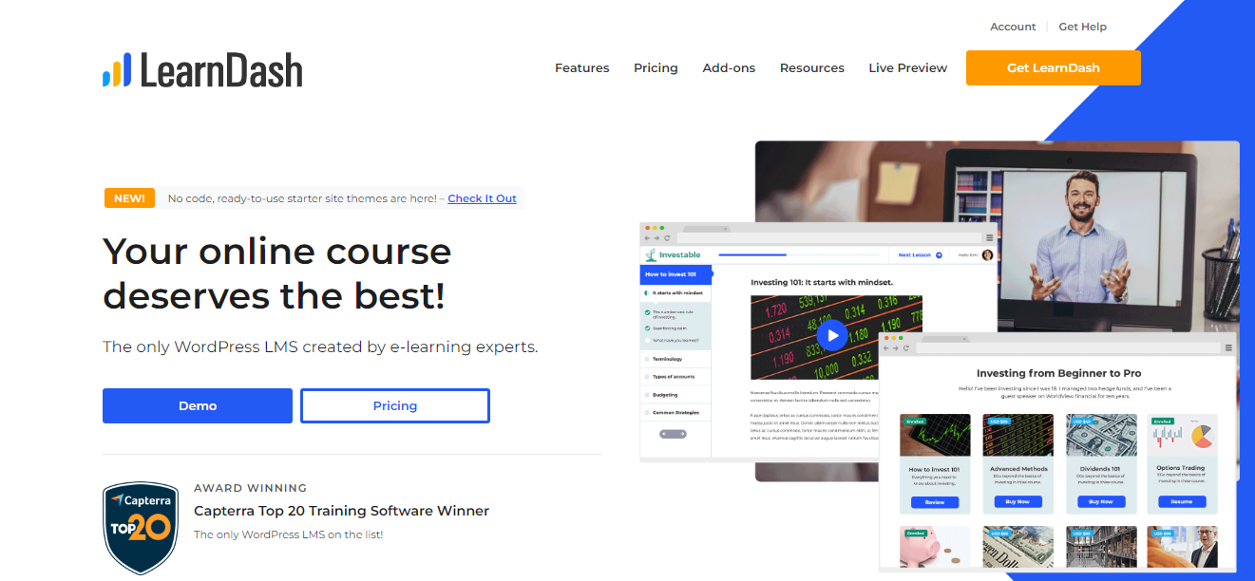Image resolution: width=1255 pixels, height=581 pixels.
Task: Click the Enrolled badge on Options Trading card
Action: click(1162, 421)
